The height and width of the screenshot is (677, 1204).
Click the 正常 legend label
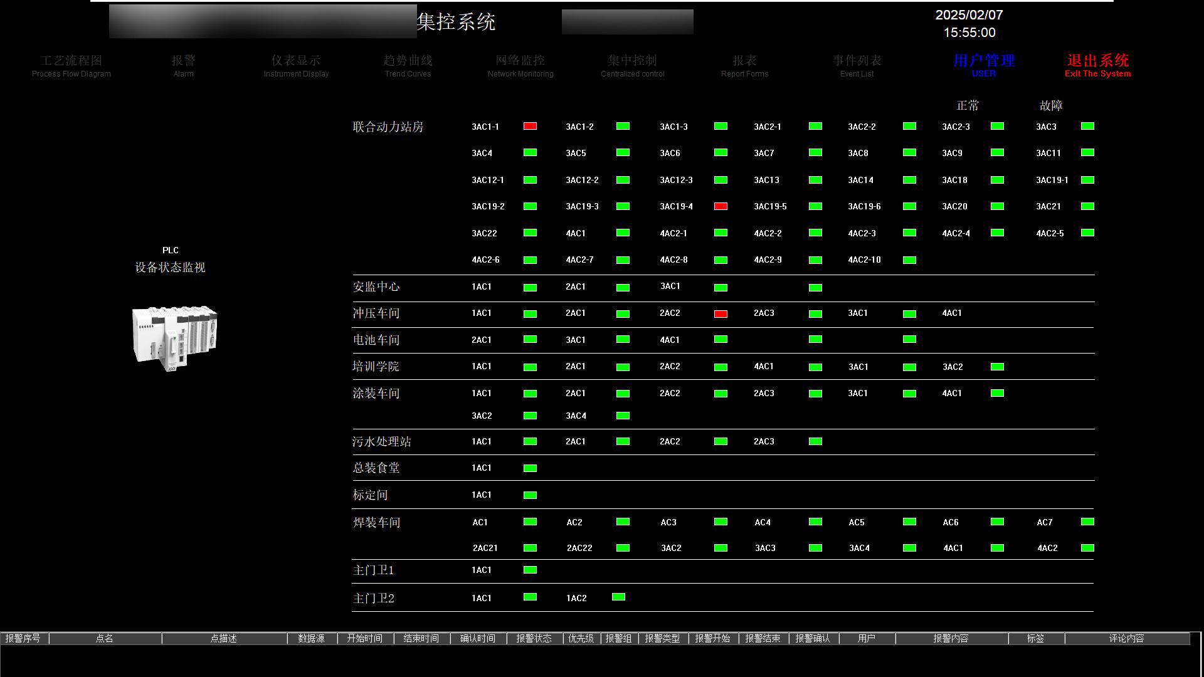tap(968, 105)
